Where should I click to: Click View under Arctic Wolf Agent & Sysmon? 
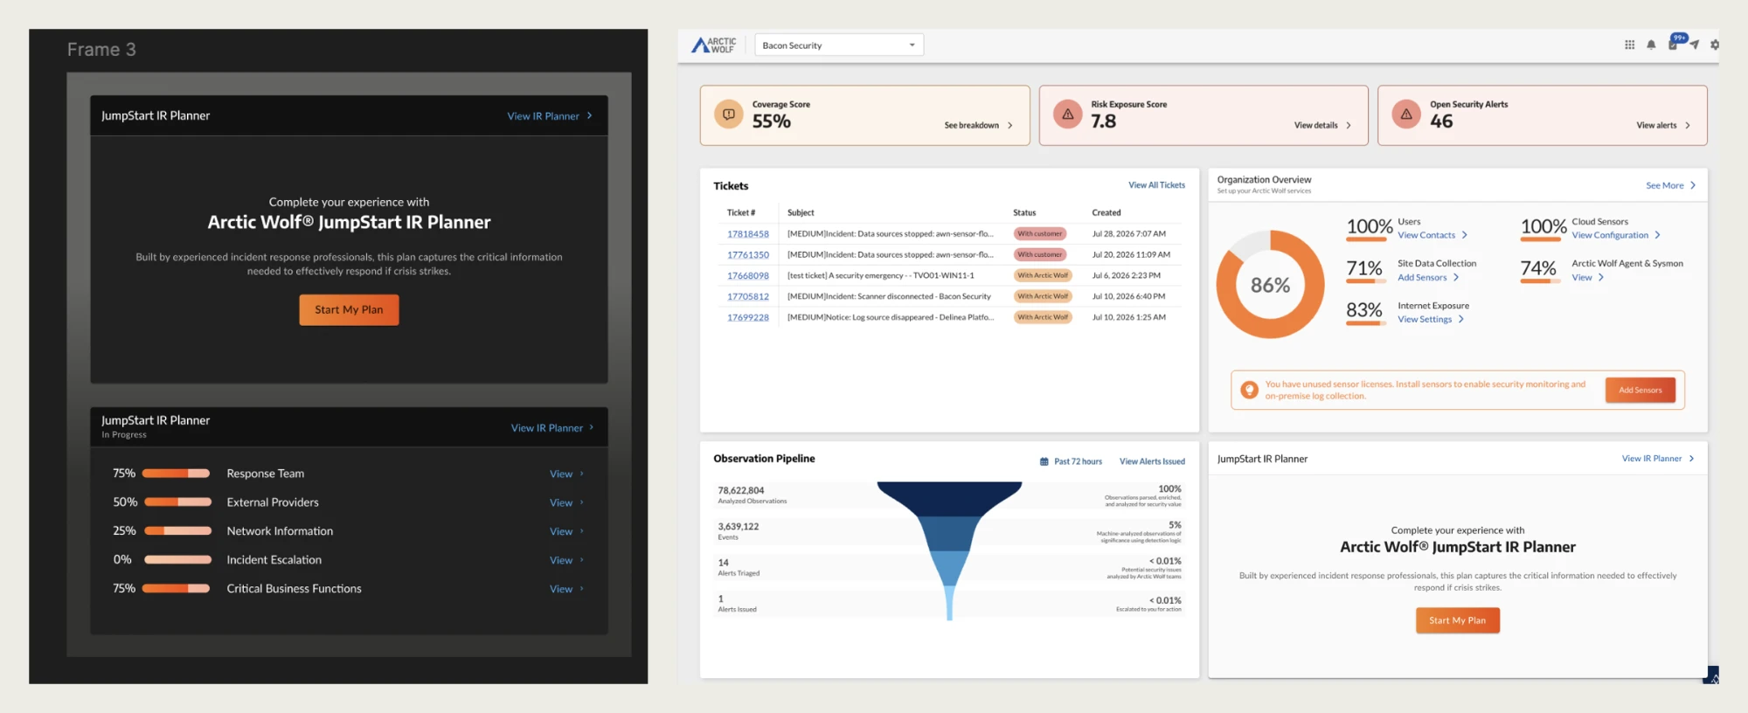point(1582,278)
